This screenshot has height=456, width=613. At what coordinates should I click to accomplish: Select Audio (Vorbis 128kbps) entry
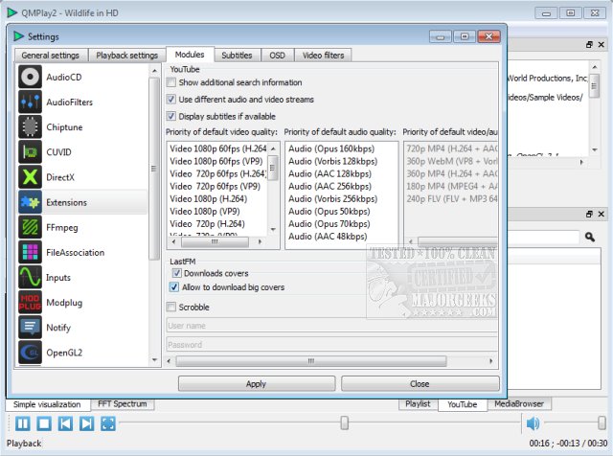pyautogui.click(x=333, y=161)
